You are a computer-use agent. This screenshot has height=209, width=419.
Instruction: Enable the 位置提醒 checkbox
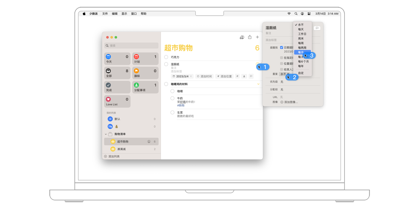282,63
